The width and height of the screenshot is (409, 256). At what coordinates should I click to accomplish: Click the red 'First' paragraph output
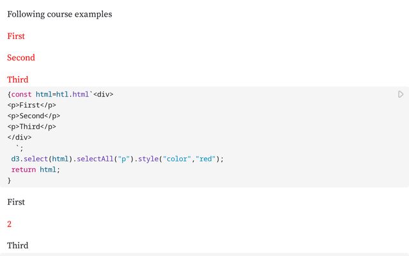pyautogui.click(x=16, y=36)
